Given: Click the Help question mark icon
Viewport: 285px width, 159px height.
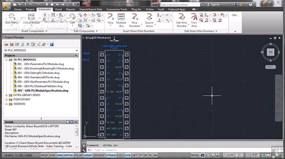Looking at the screenshot, I should (x=250, y=4).
